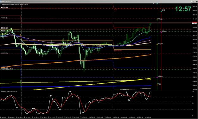Expand the chart symbol dropdown triangle
Image resolution: width=198 pixels, height=119 pixels.
coord(1,4)
